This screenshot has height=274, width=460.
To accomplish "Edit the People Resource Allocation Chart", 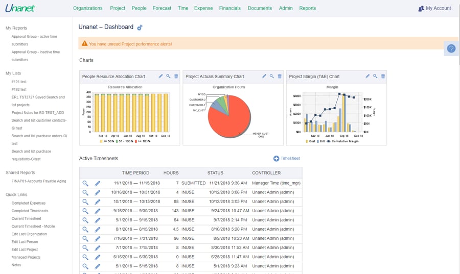I will click(x=160, y=76).
